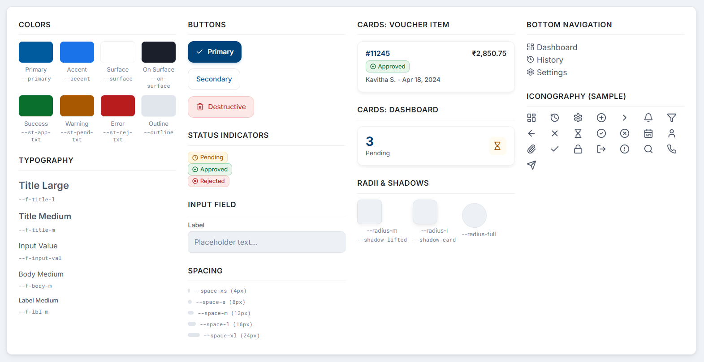Click the phone icon
The height and width of the screenshot is (362, 704).
pos(672,149)
